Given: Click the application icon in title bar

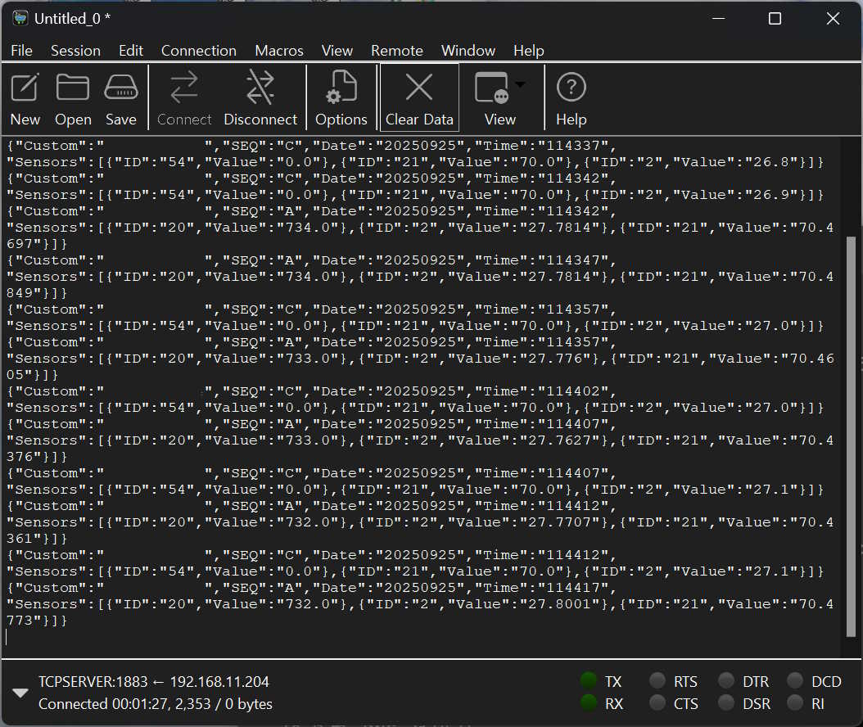Looking at the screenshot, I should (20, 19).
